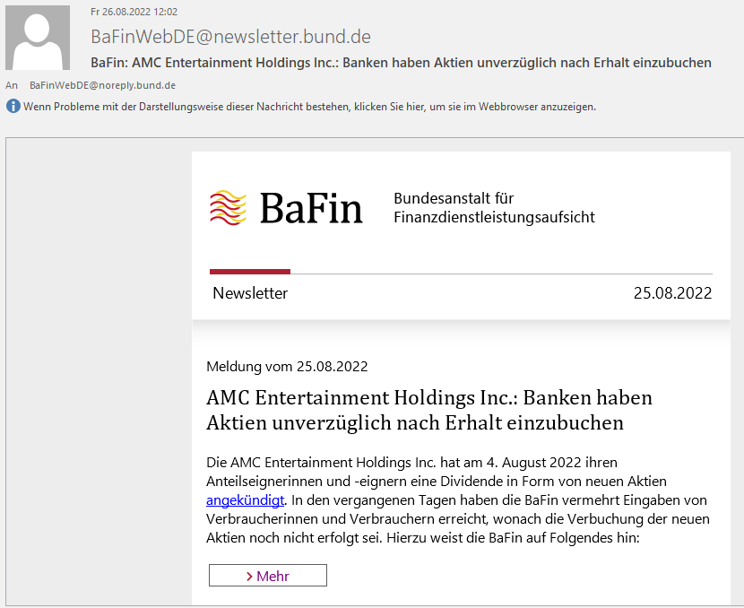This screenshot has height=608, width=744.
Task: Click the newsletter date '25.08.2022'
Action: click(672, 293)
